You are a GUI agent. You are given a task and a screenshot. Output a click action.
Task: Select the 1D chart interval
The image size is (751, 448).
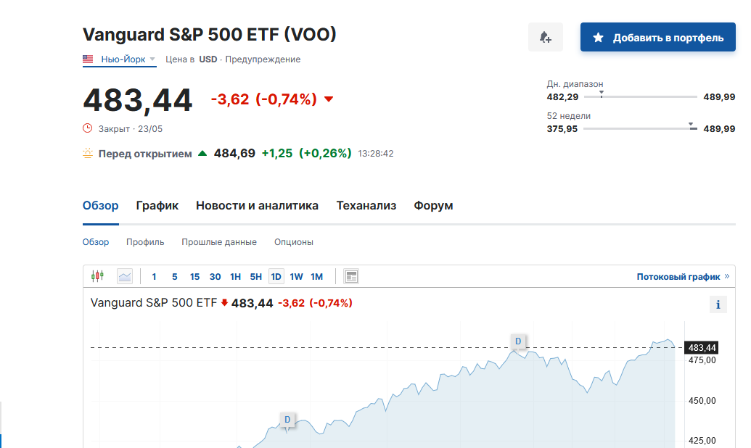click(x=276, y=276)
